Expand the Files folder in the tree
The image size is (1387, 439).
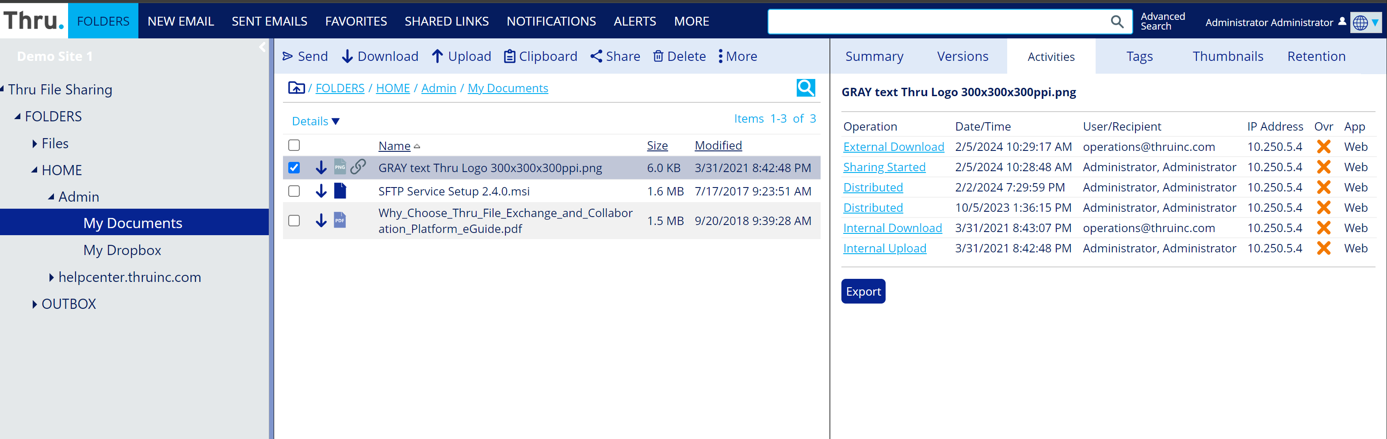pyautogui.click(x=35, y=143)
